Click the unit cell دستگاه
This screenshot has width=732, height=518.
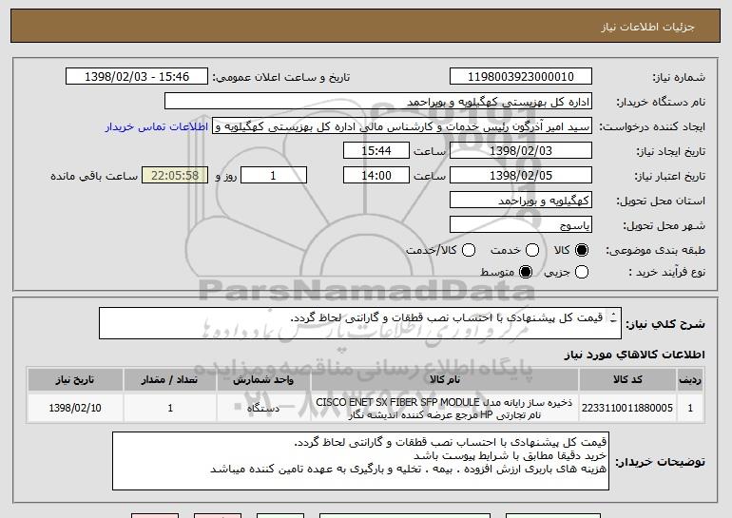(263, 408)
